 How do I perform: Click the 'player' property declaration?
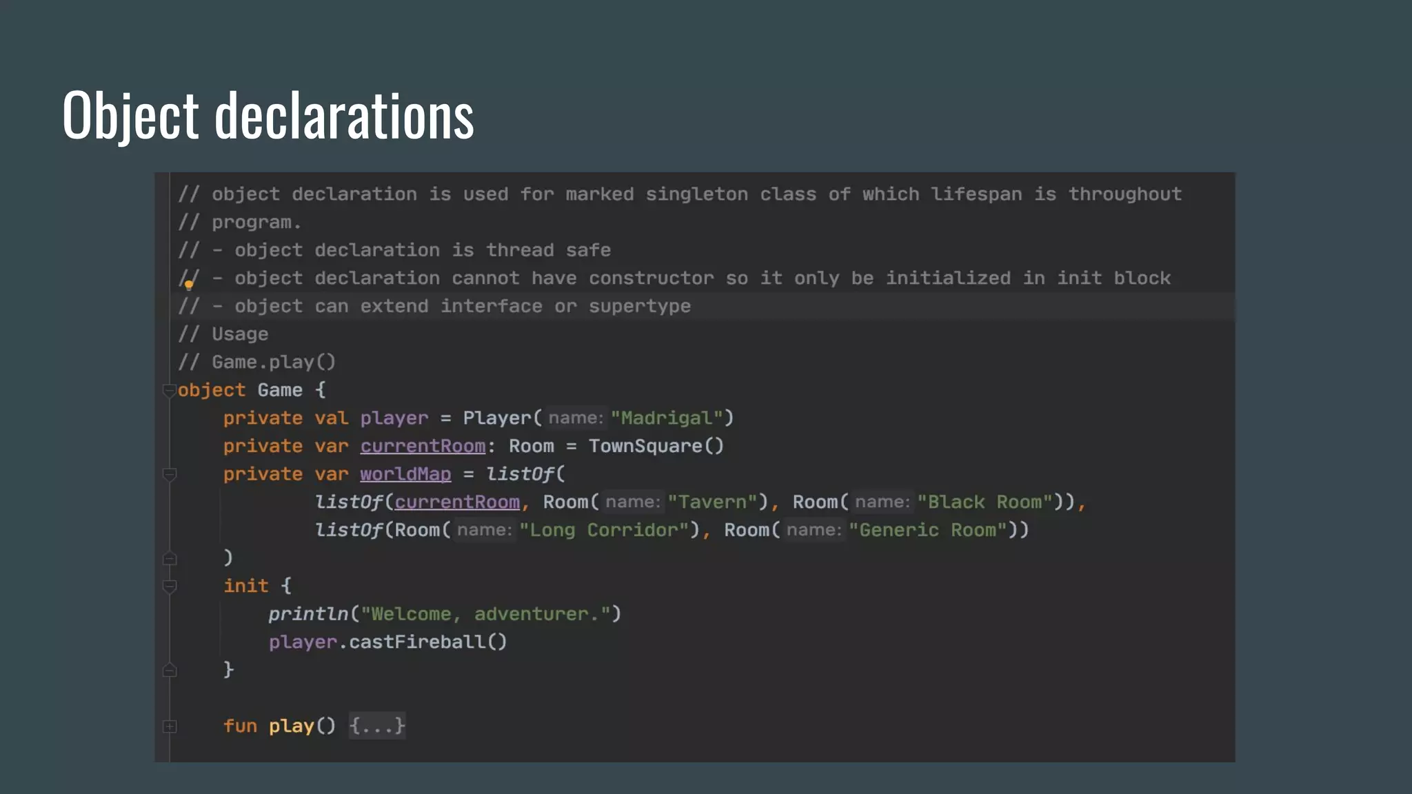point(394,418)
